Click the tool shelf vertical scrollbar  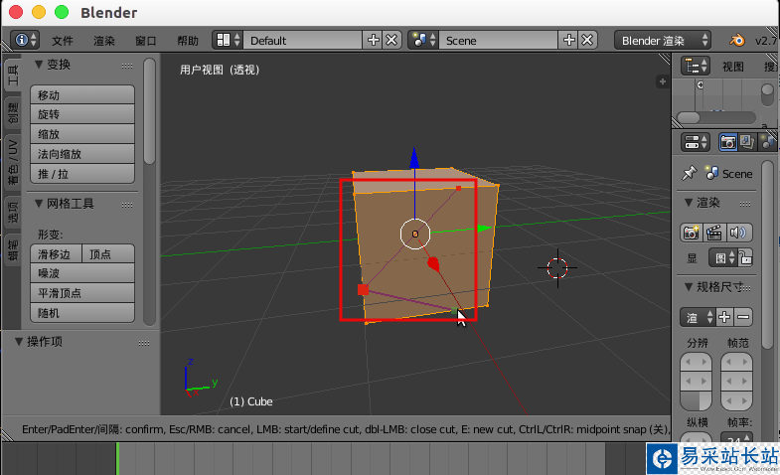click(149, 111)
